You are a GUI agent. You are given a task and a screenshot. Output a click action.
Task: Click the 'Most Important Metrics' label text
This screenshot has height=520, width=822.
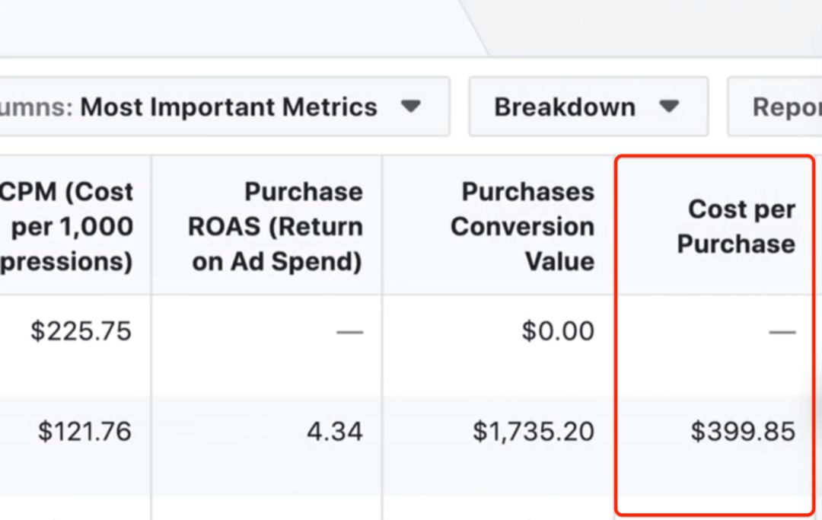228,107
